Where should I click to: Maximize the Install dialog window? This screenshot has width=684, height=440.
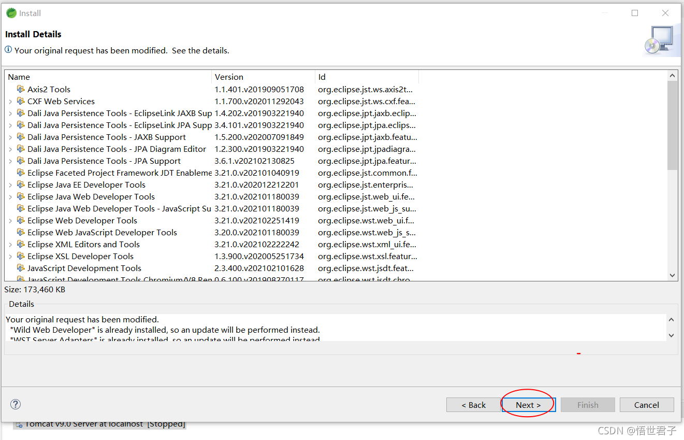click(x=635, y=13)
